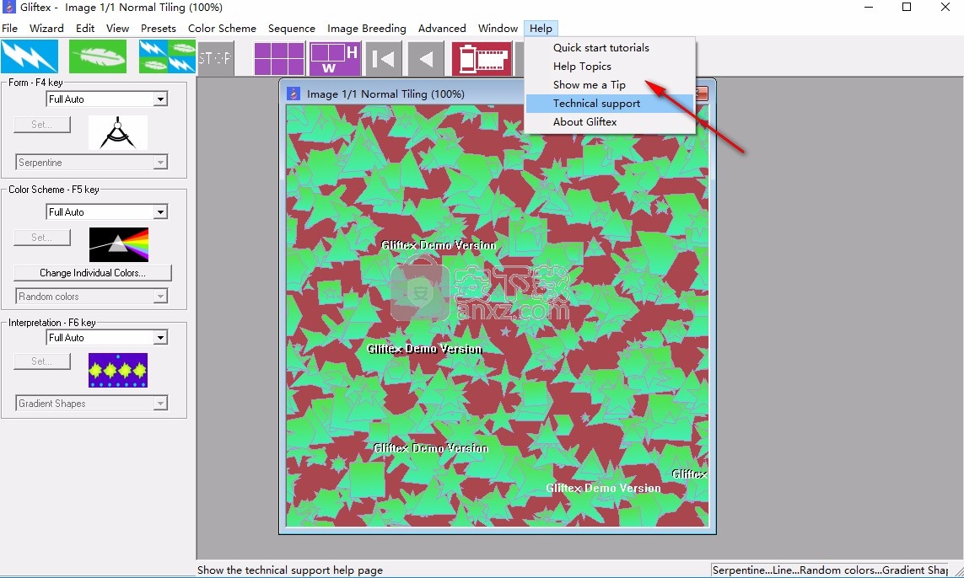Click the blue lightning bolt toolbar icon
964x578 pixels.
pyautogui.click(x=30, y=56)
